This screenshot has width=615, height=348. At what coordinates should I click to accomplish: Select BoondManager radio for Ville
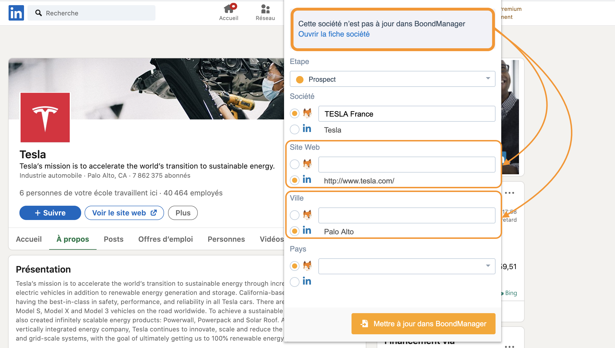click(295, 215)
